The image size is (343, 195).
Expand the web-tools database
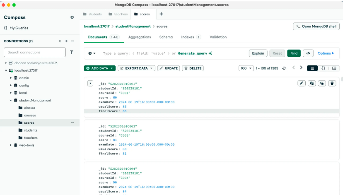pos(11,145)
